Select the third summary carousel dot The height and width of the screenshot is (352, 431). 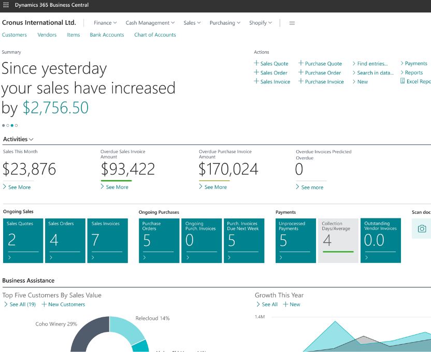click(x=12, y=125)
